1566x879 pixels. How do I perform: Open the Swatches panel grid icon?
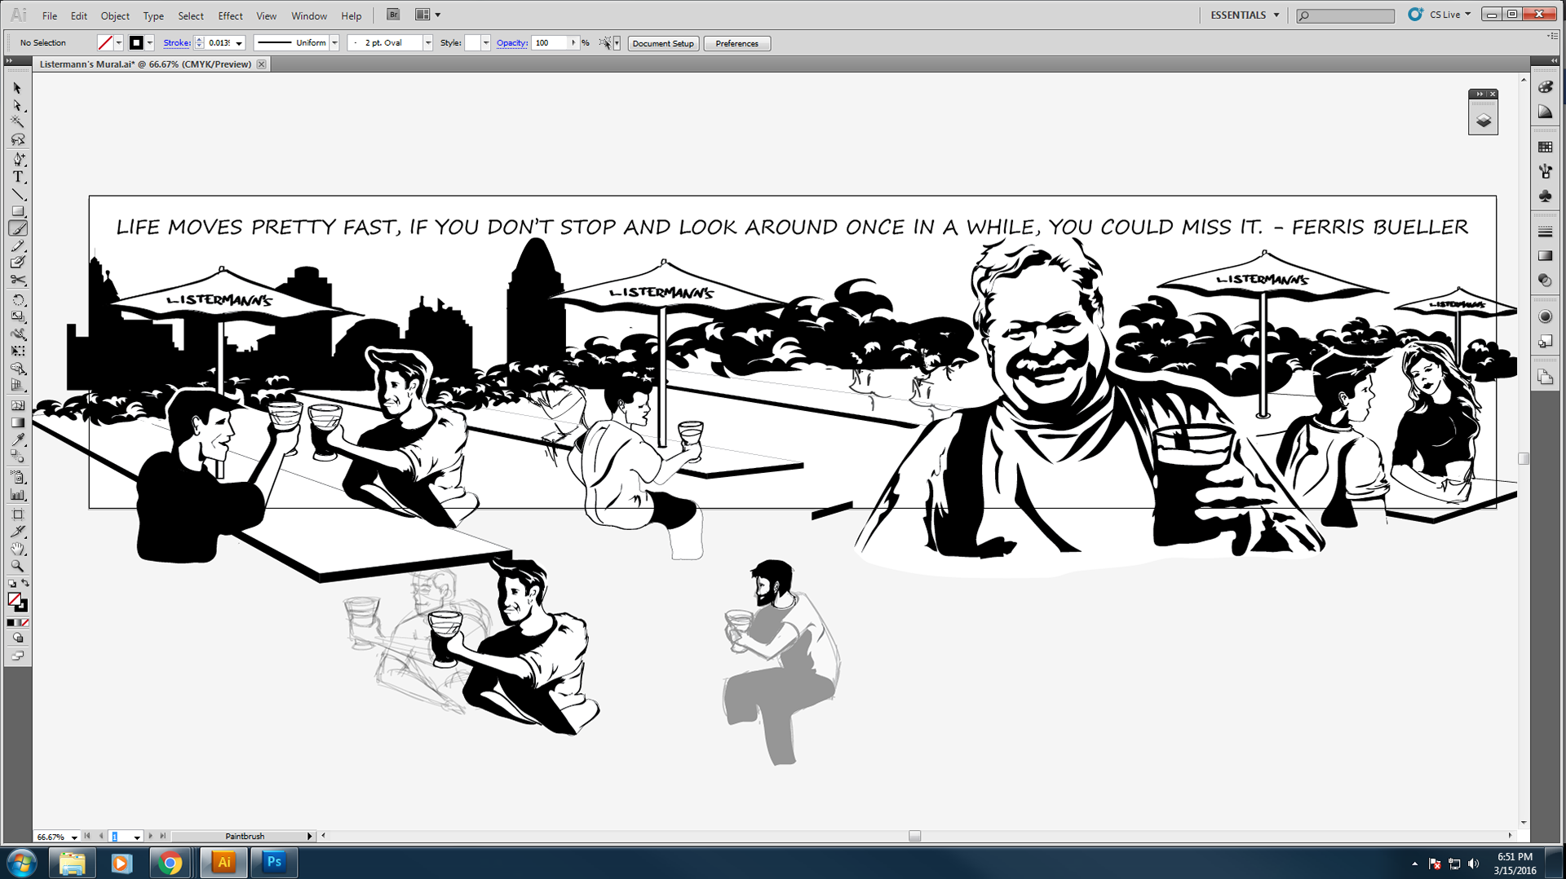[1545, 147]
